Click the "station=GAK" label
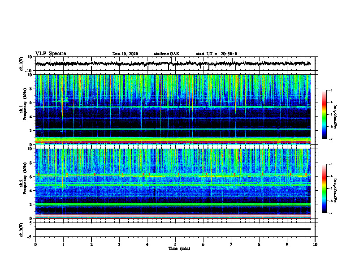This screenshot has height=274, width=355. tap(167, 54)
